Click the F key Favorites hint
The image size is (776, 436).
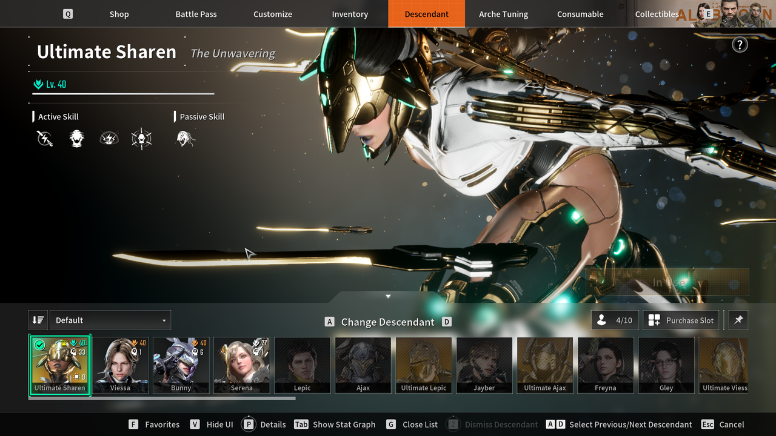(x=154, y=424)
